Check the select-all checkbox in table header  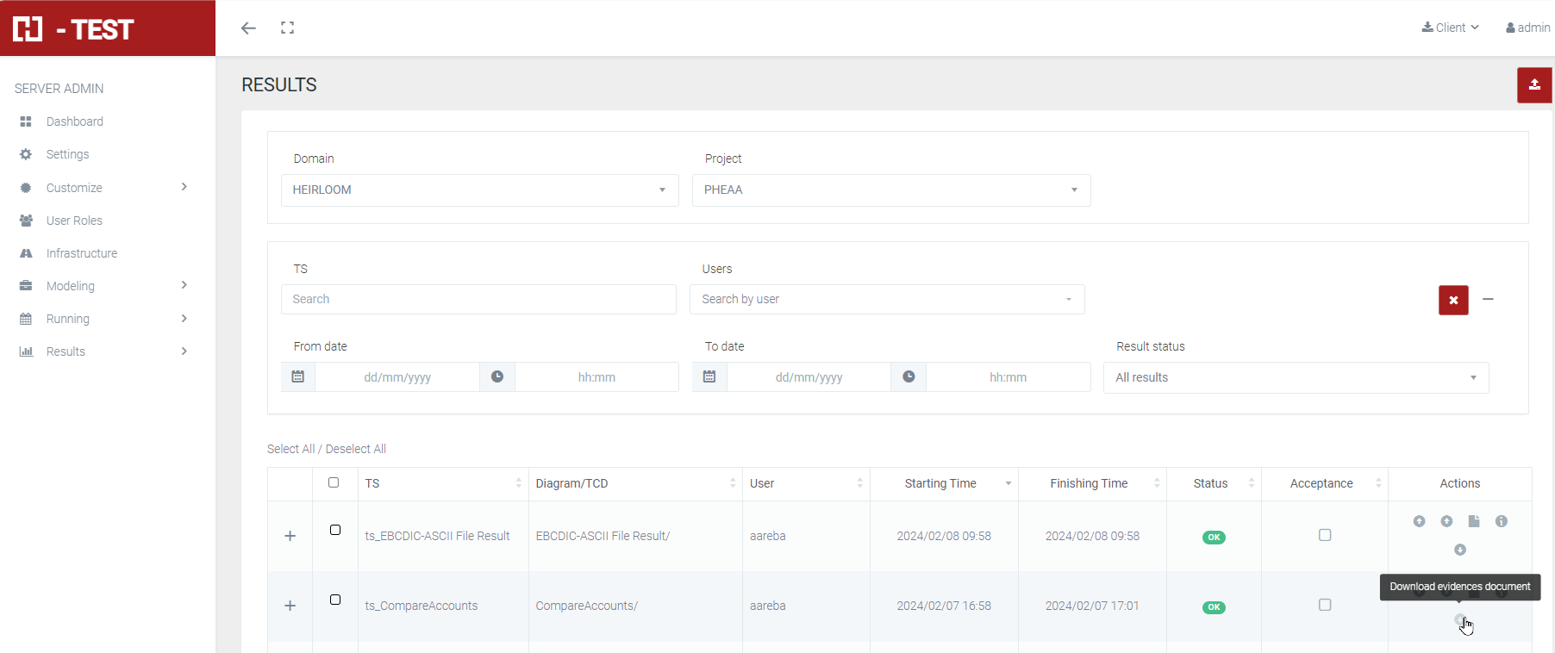click(x=334, y=483)
